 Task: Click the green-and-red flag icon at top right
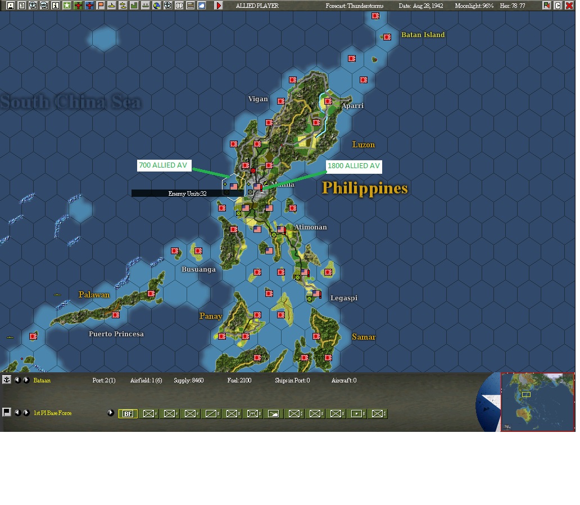pyautogui.click(x=547, y=6)
